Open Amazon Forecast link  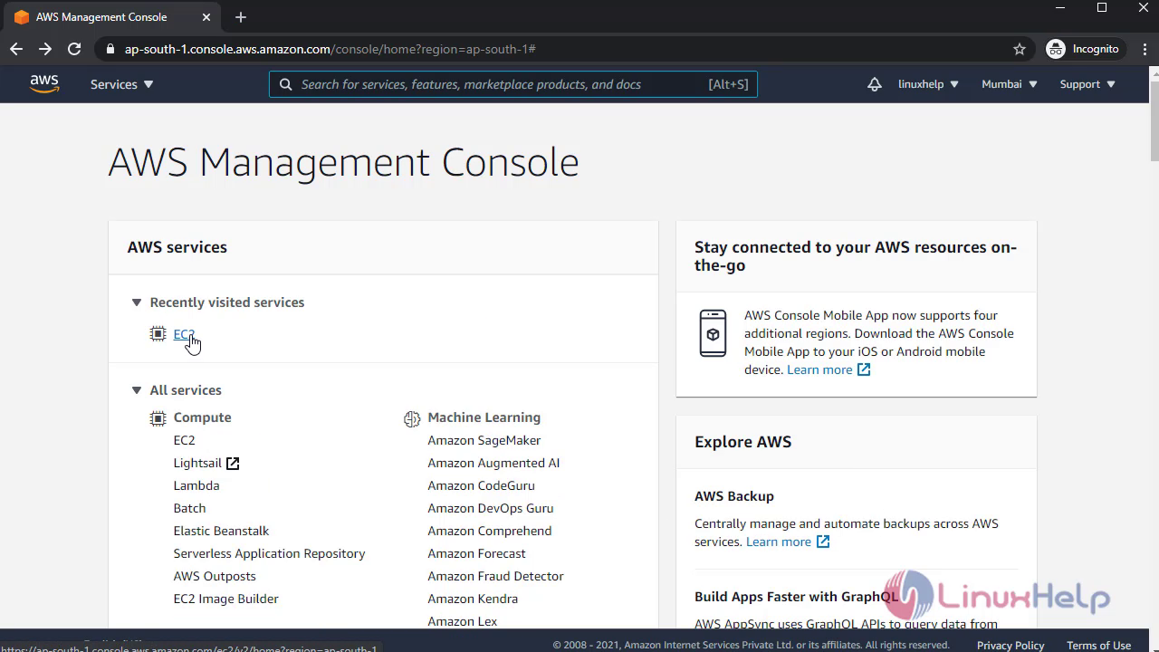[x=476, y=553]
